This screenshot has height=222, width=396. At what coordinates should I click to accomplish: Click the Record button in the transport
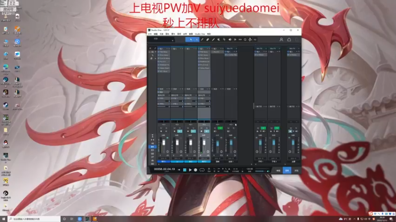[196, 170]
